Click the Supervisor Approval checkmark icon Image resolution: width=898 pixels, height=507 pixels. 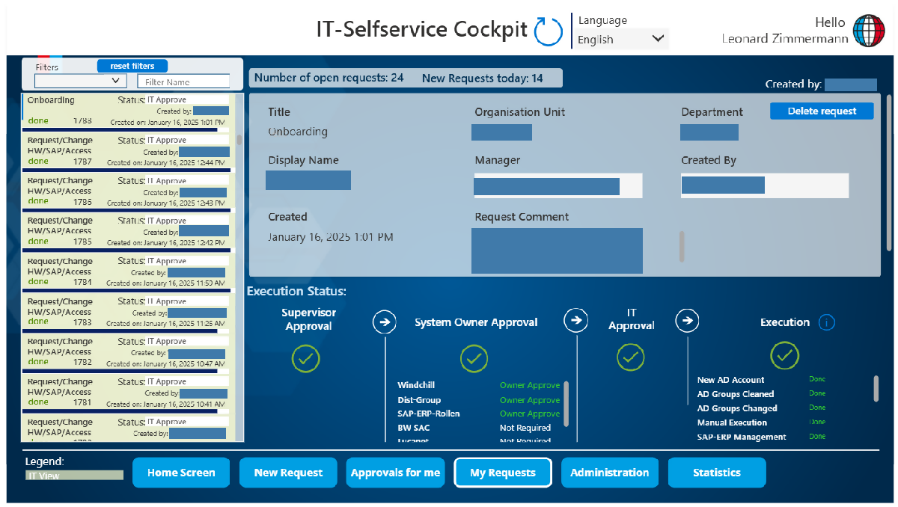(x=305, y=358)
